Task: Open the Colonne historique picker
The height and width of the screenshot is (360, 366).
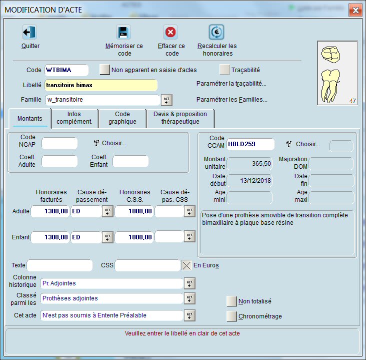Action: click(189, 283)
